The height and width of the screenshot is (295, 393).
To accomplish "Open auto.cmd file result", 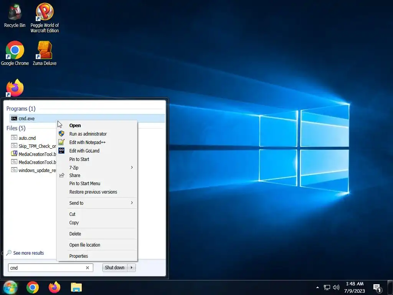I will 27,138.
